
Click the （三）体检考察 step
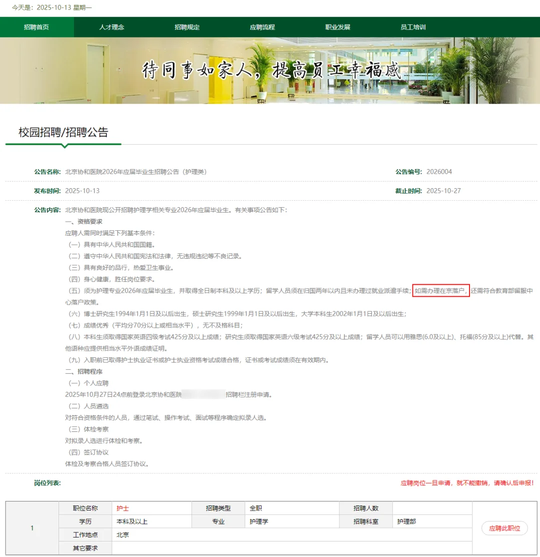[88, 429]
